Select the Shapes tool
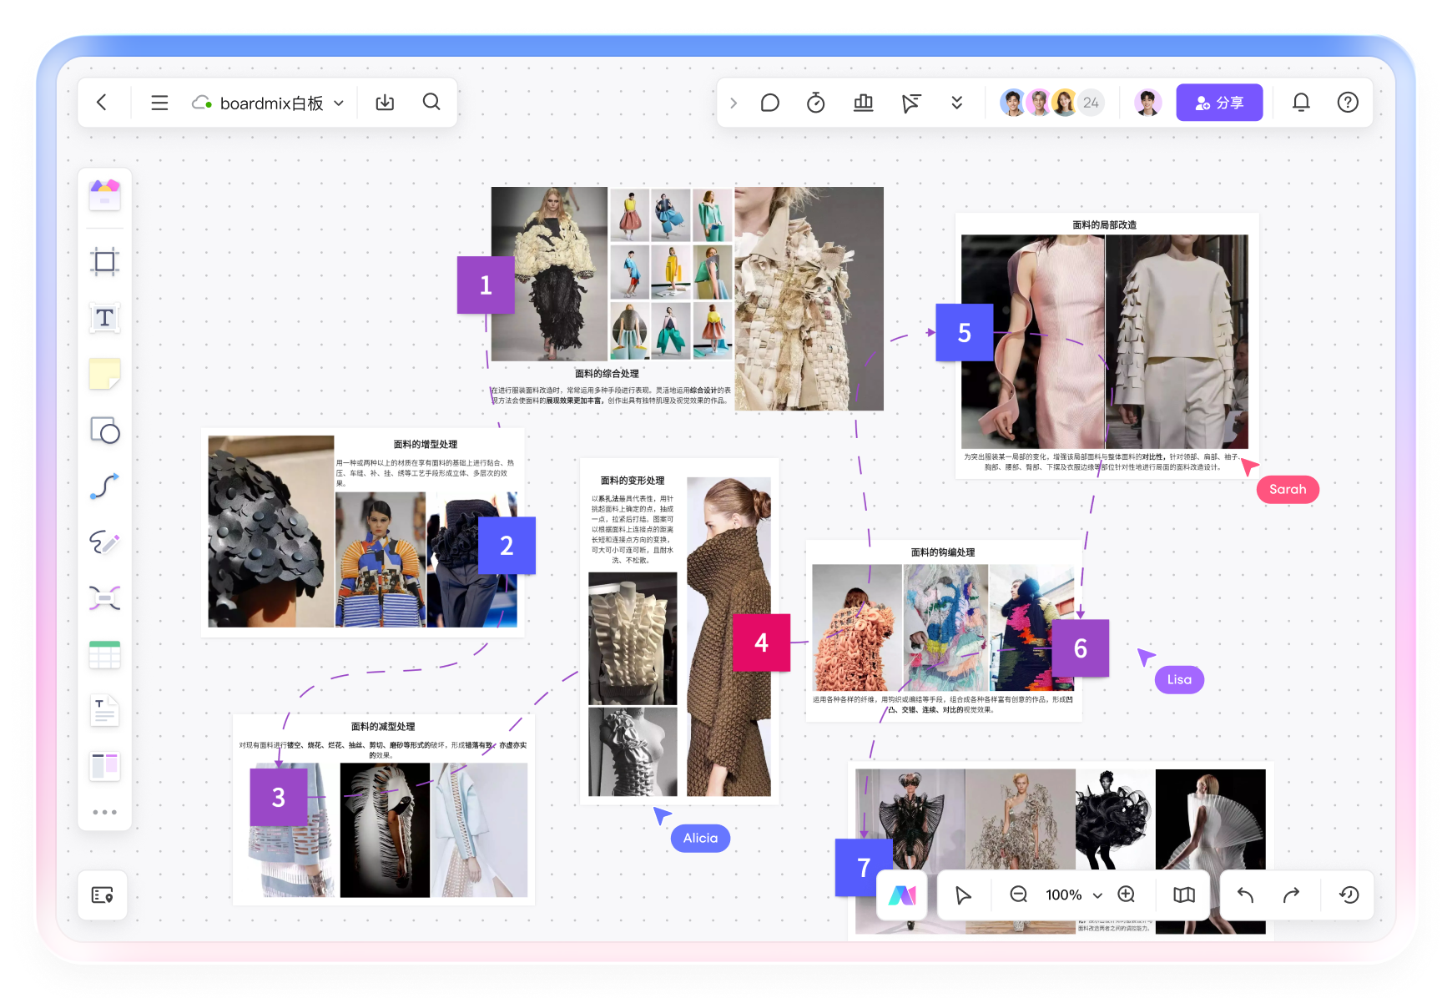1452x998 pixels. coord(104,431)
